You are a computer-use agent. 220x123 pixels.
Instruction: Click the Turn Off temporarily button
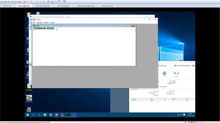pyautogui.click(x=183, y=66)
